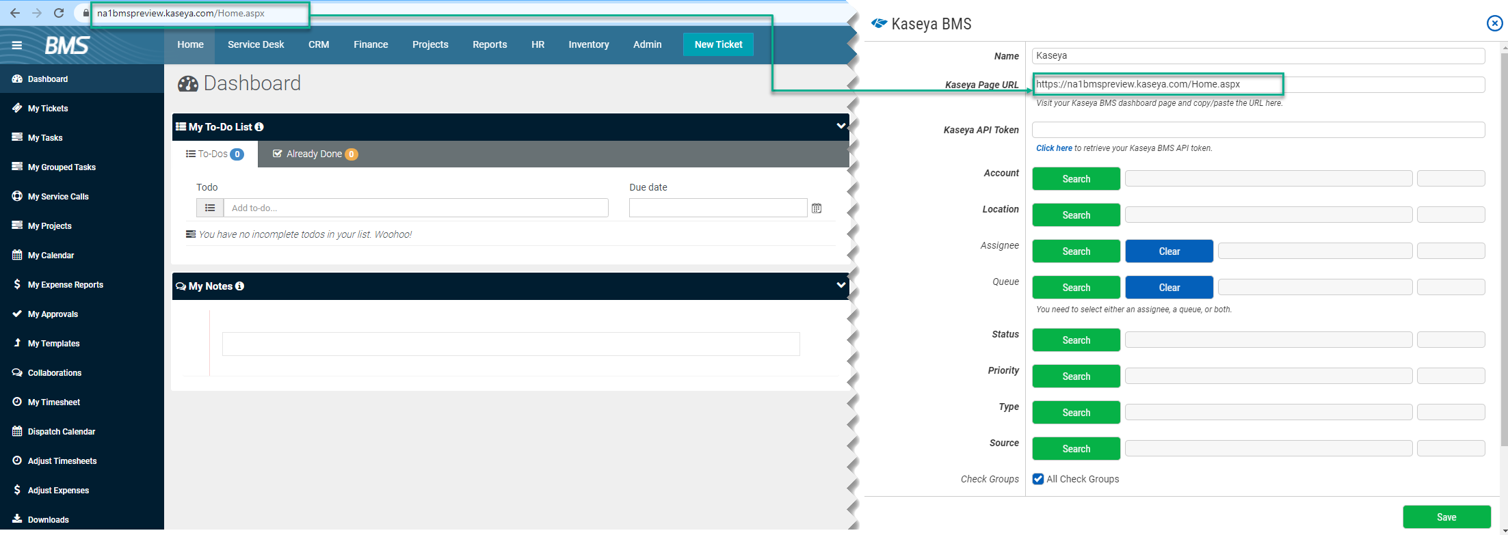Focus the Kaseya Page URL field
This screenshot has width=1508, height=535.
pyautogui.click(x=1258, y=85)
